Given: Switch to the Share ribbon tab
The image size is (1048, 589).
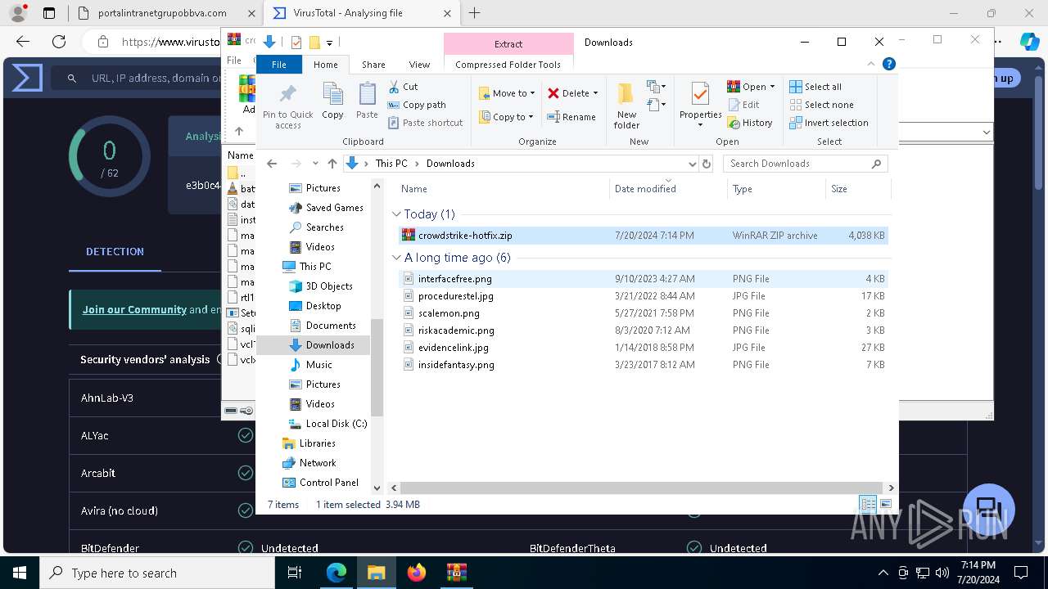Looking at the screenshot, I should [373, 65].
